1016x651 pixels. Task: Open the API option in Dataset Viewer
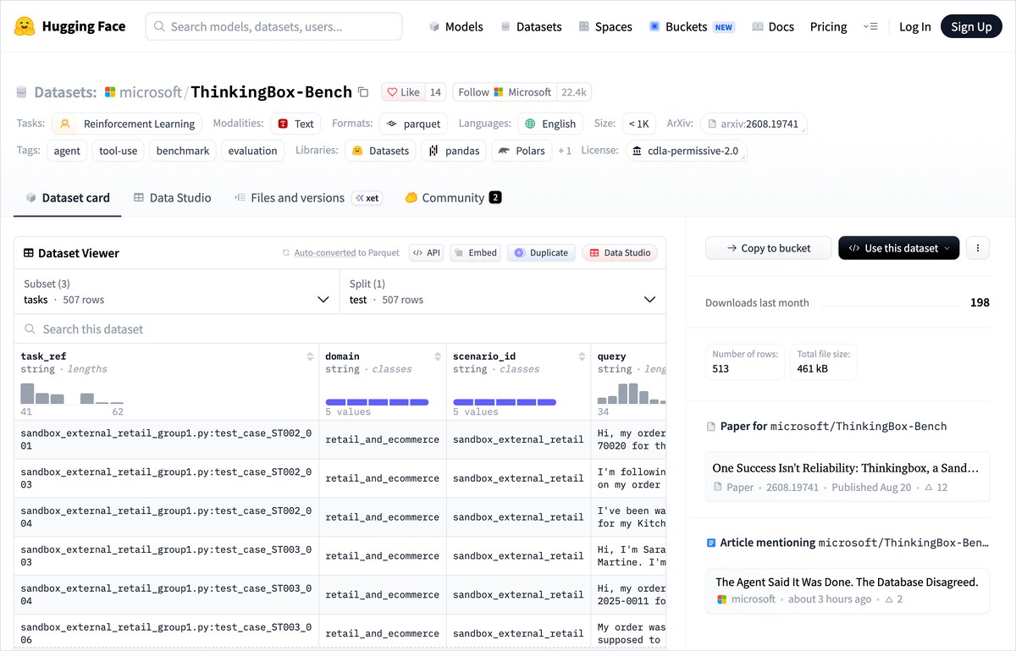click(427, 252)
